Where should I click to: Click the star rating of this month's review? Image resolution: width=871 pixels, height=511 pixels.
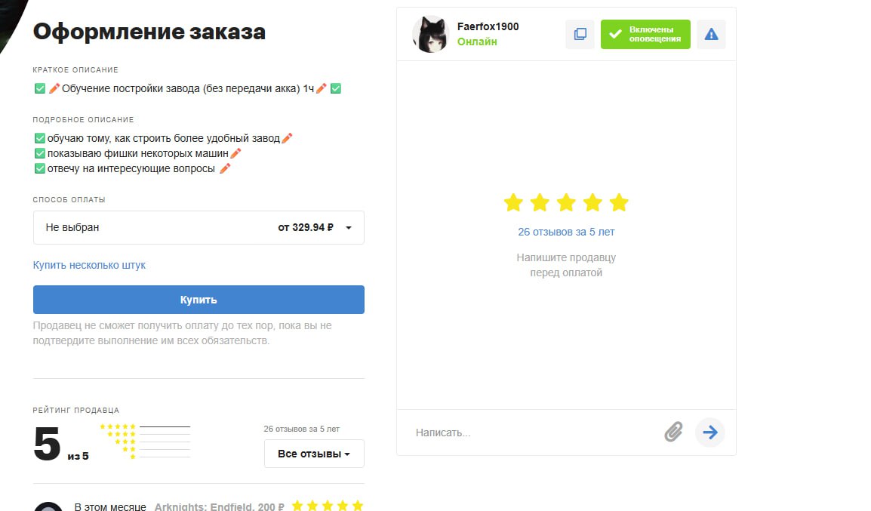coord(327,506)
